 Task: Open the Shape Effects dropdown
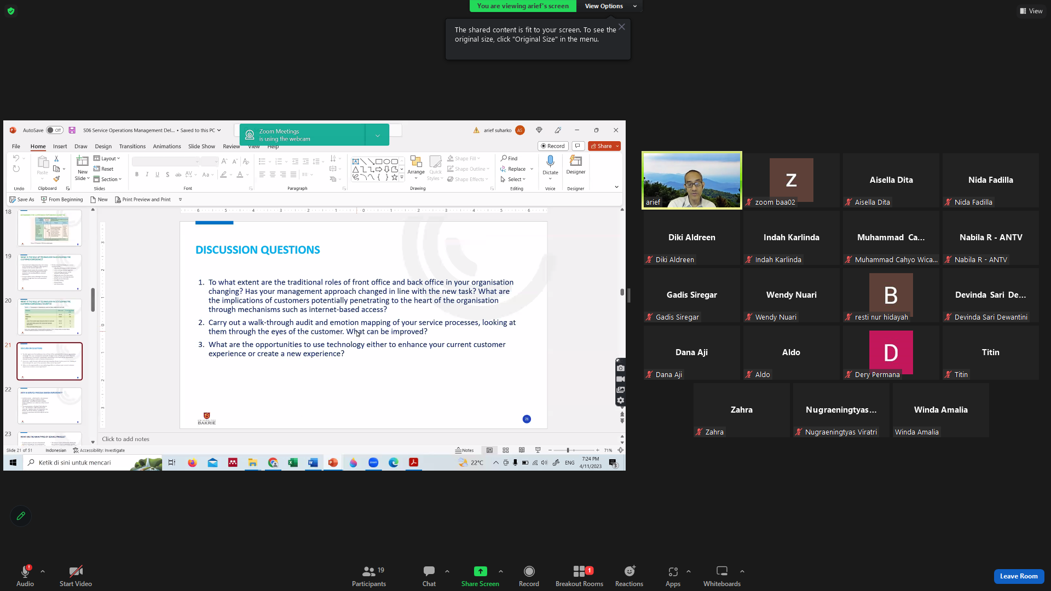point(467,179)
